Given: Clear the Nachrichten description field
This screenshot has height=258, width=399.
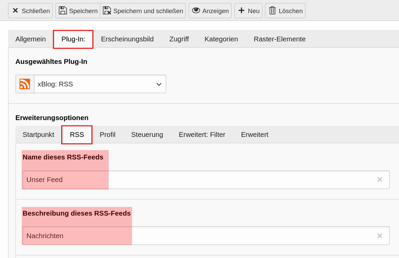Looking at the screenshot, I should point(379,236).
